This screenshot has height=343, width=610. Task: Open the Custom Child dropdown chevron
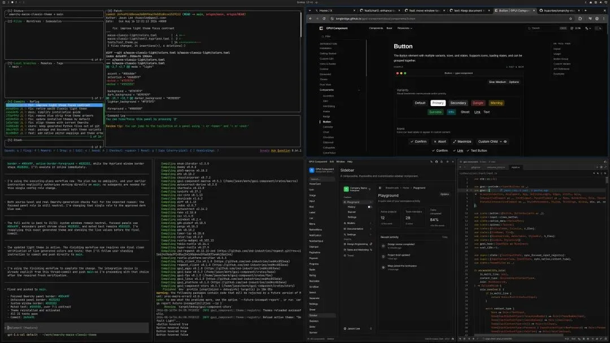500,142
